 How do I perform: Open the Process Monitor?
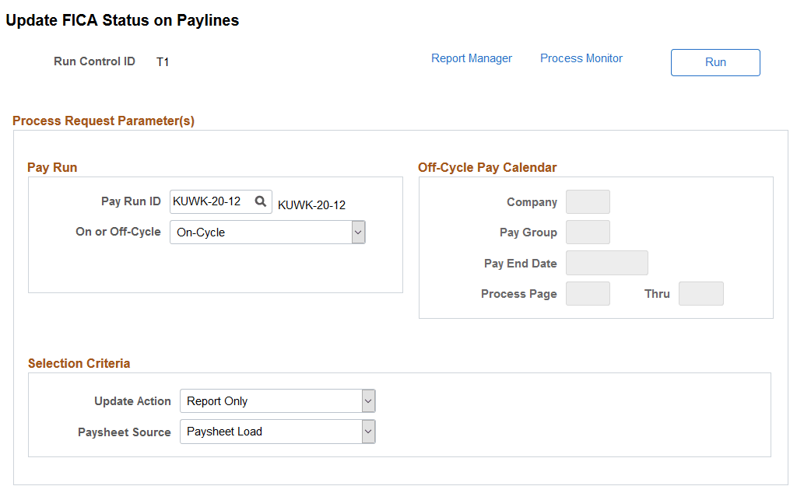coord(581,58)
